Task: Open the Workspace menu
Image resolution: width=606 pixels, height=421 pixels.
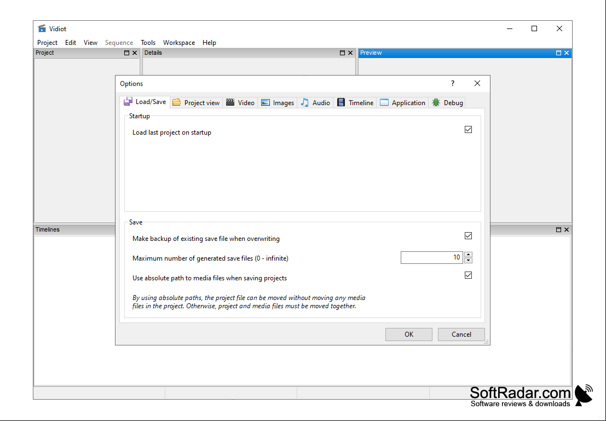Action: coord(179,43)
